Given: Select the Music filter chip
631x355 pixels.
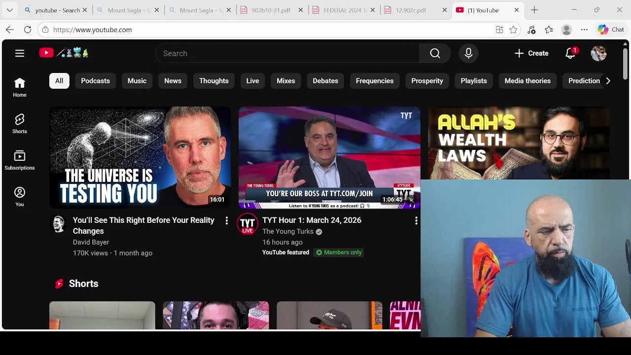Looking at the screenshot, I should (x=137, y=81).
